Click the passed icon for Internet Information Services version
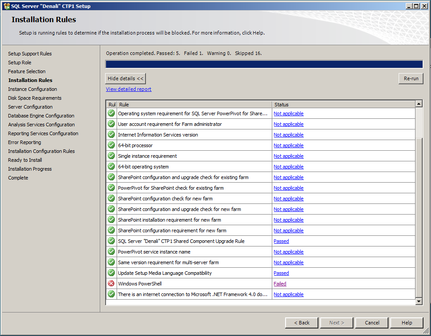The width and height of the screenshot is (431, 336). 111,134
